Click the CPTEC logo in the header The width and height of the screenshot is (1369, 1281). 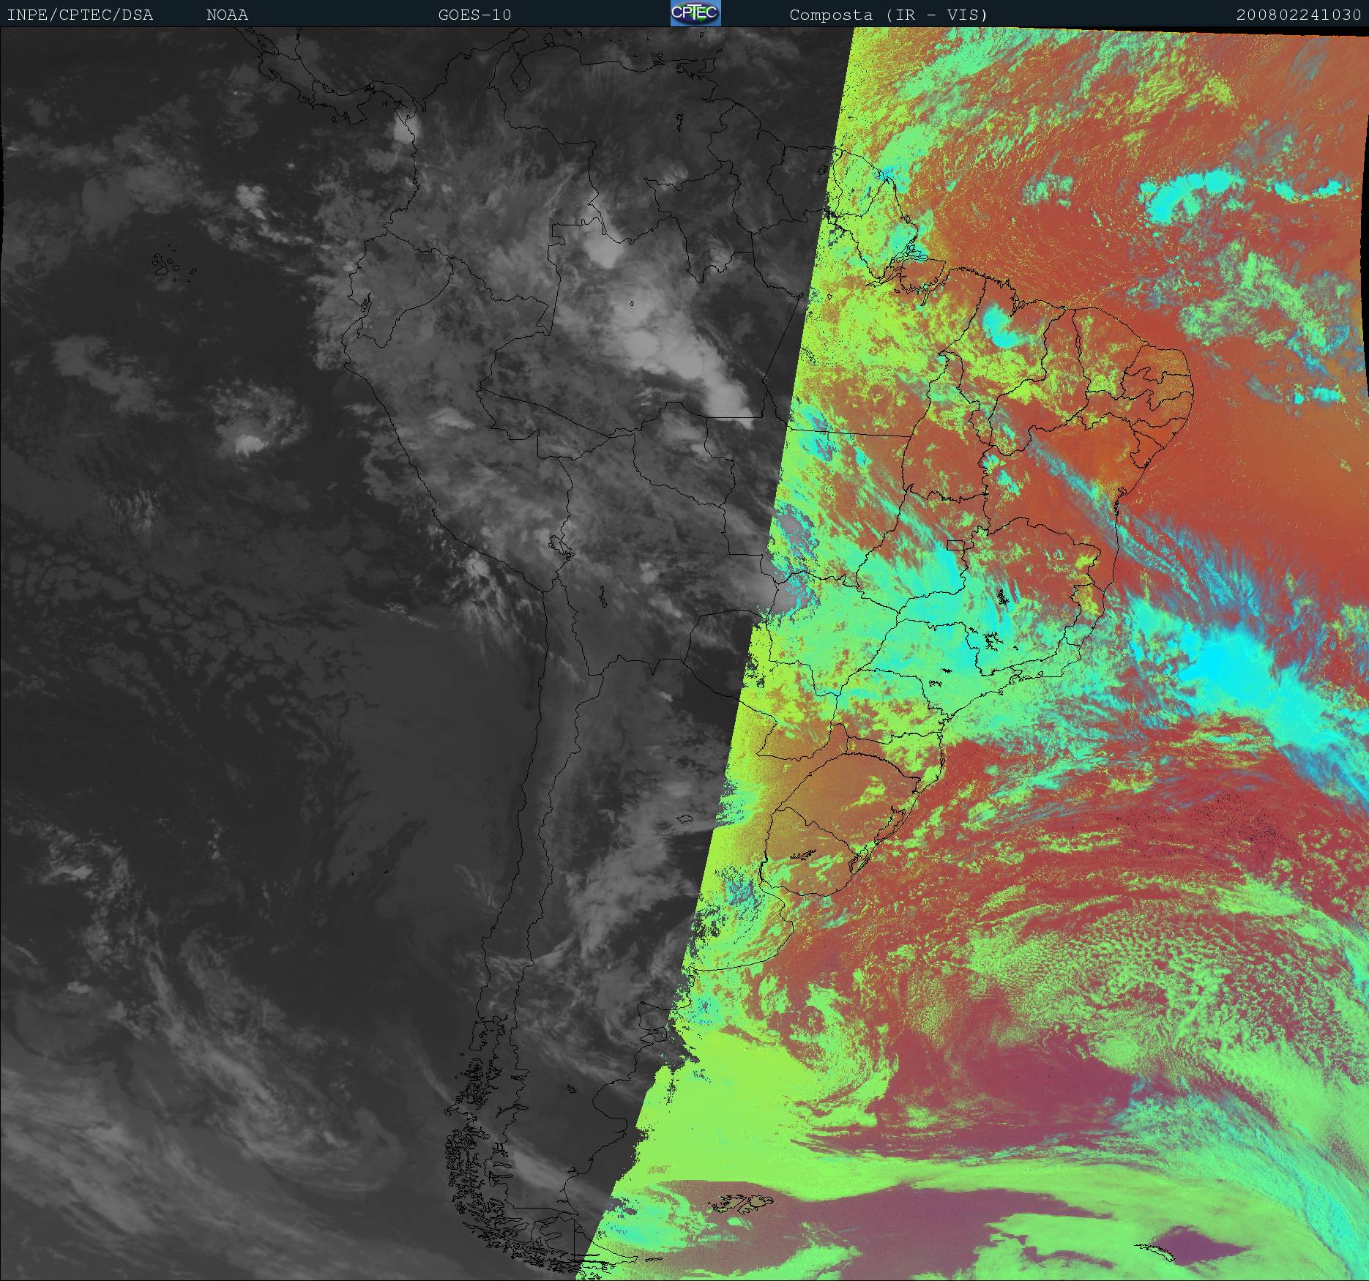(695, 13)
